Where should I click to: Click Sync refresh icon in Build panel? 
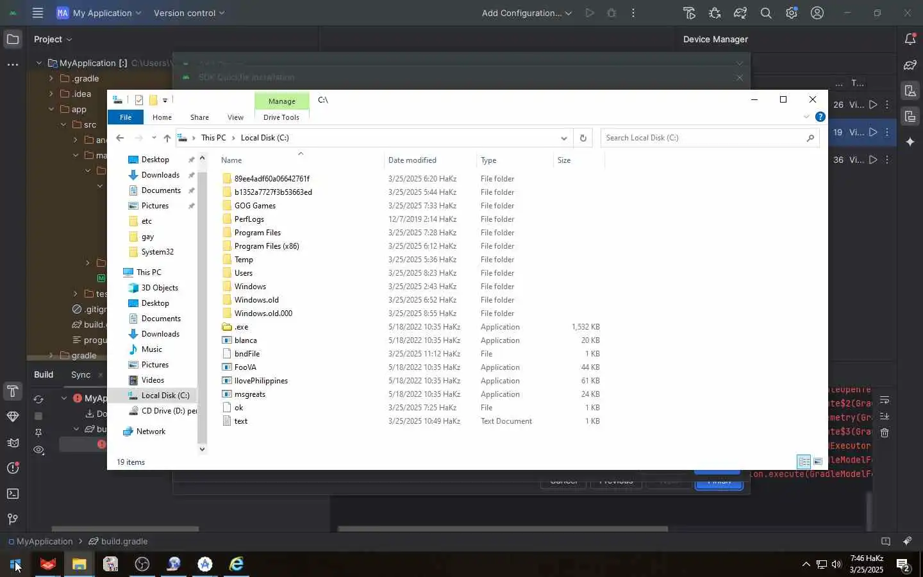point(38,399)
